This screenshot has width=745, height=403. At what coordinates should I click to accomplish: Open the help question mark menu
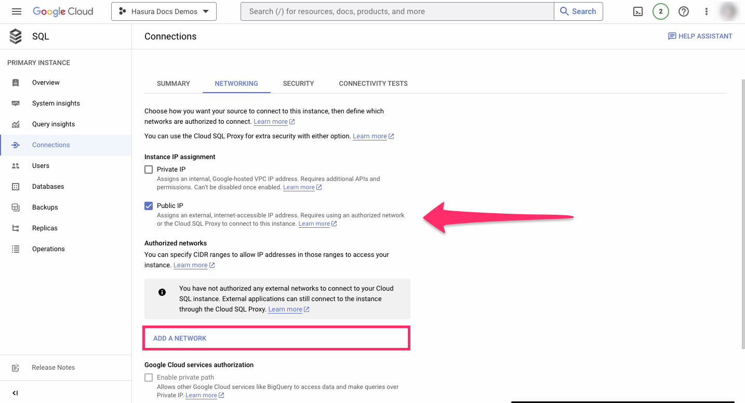[684, 11]
